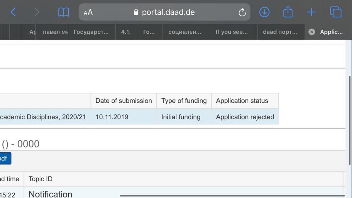This screenshot has width=352, height=198.
Task: Open the bookmarks book icon
Action: point(63,12)
